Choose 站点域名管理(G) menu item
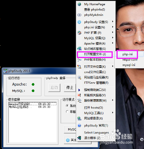This screenshot has width=144, height=149. point(96,49)
